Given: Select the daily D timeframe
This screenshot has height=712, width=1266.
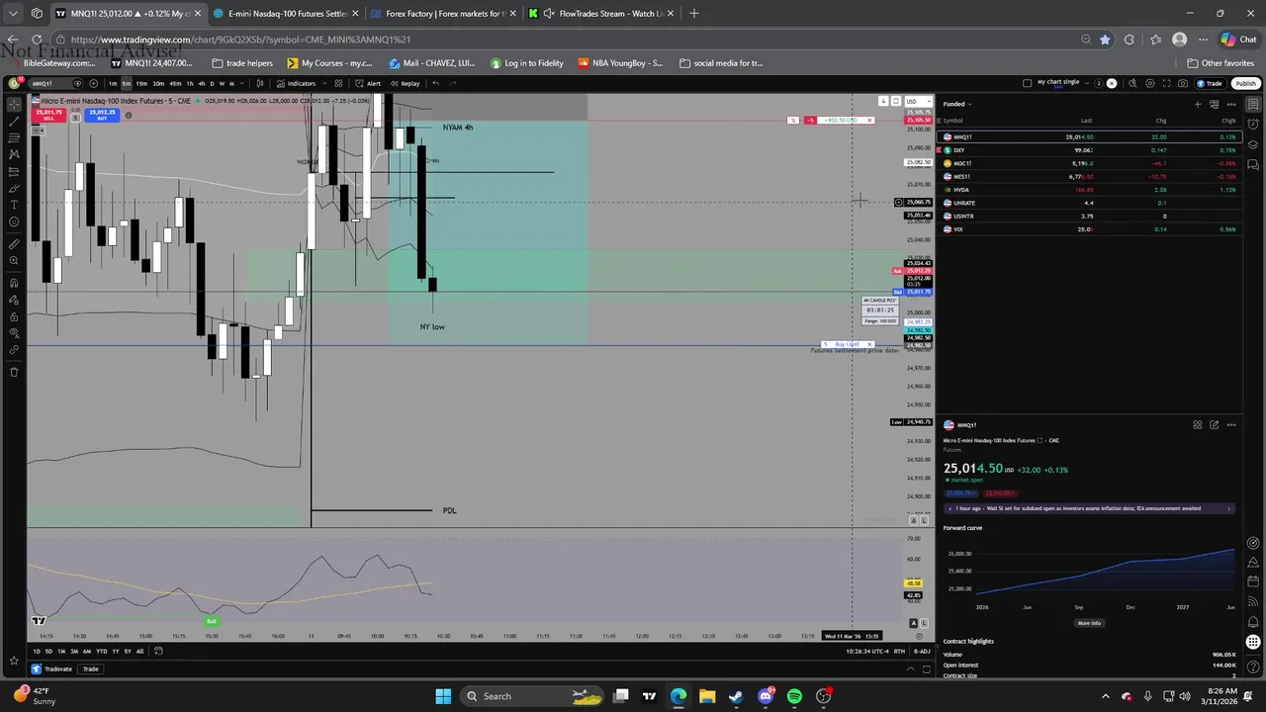Looking at the screenshot, I should pos(212,83).
